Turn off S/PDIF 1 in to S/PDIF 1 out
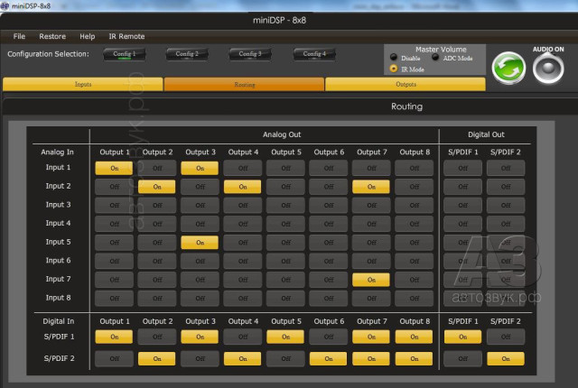Screen dimensions: 578x388 (x=462, y=337)
